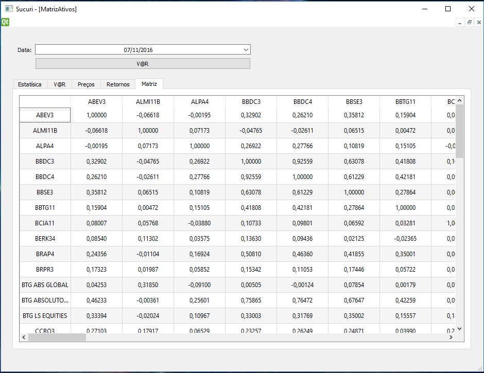484x373 pixels.
Task: Click cell 0,50810 in the BRAP4 row
Action: click(251, 254)
